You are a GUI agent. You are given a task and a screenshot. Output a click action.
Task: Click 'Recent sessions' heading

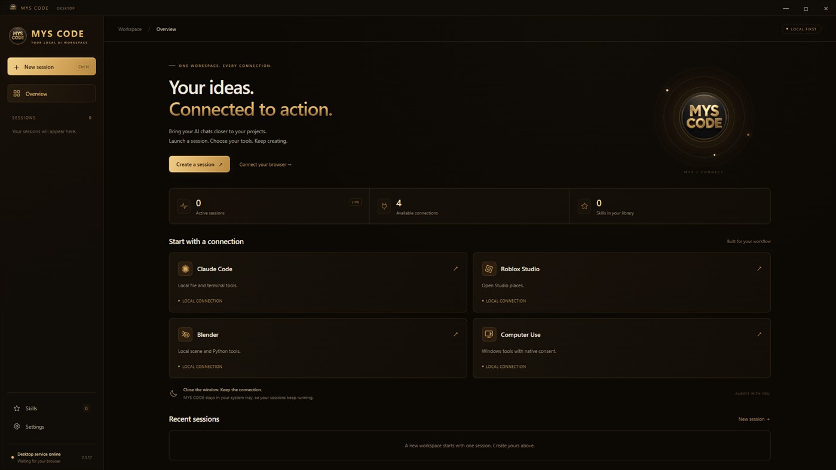click(194, 419)
